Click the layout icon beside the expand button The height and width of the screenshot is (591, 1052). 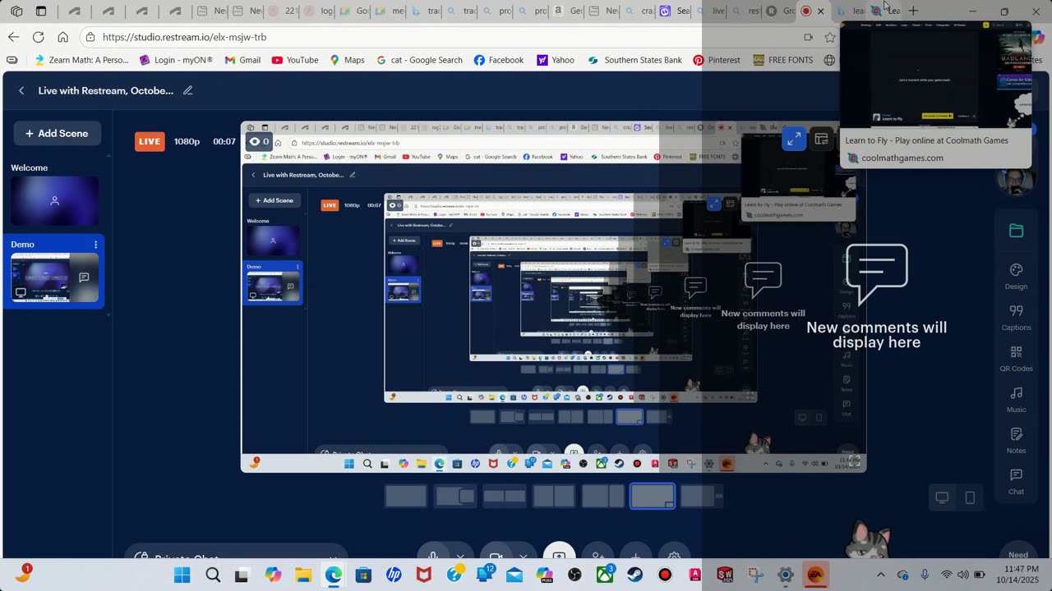click(821, 140)
